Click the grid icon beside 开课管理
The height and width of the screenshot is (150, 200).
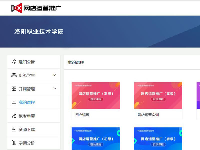[14, 89]
